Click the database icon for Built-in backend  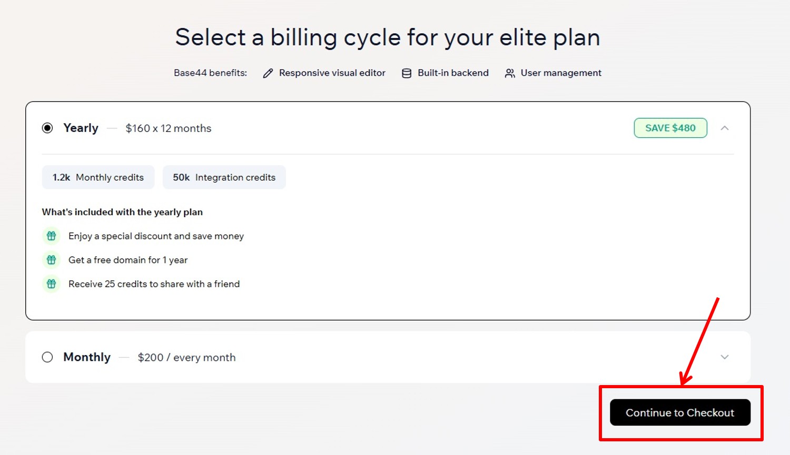pos(407,74)
